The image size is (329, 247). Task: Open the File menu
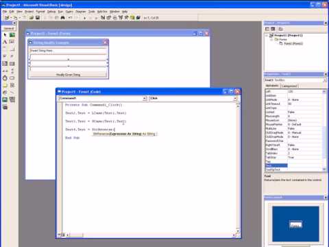click(x=5, y=12)
